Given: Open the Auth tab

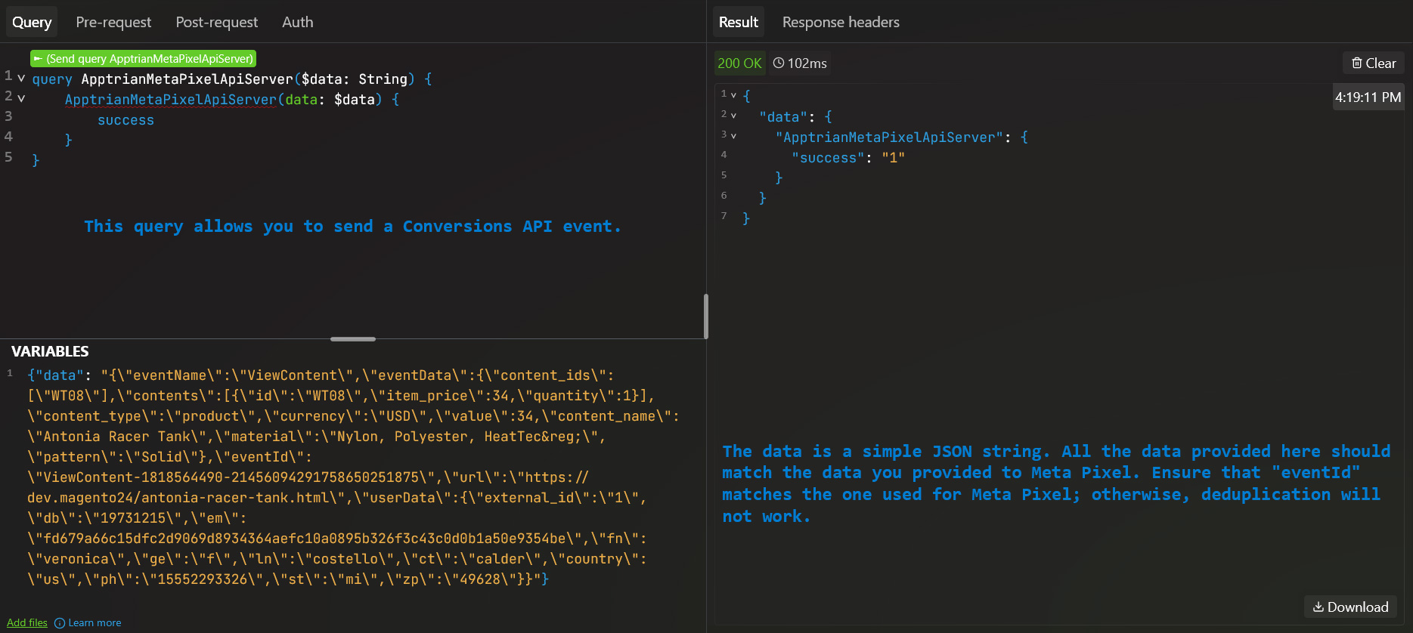Looking at the screenshot, I should click(x=298, y=22).
